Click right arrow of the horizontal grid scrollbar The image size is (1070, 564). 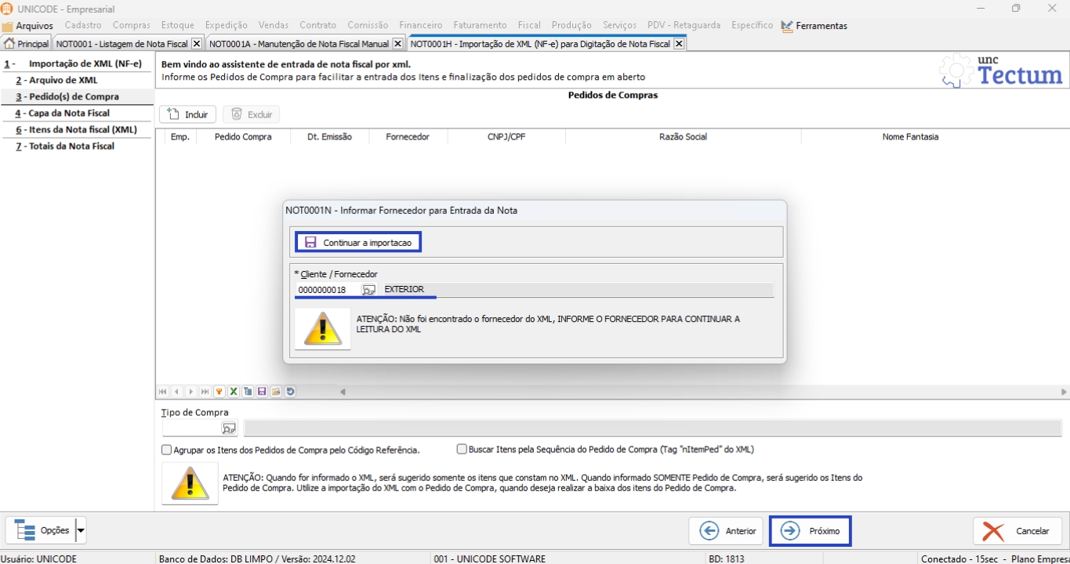(x=1064, y=392)
